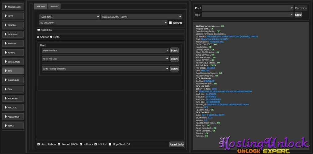Toggle the rollback checkbox

(81, 144)
